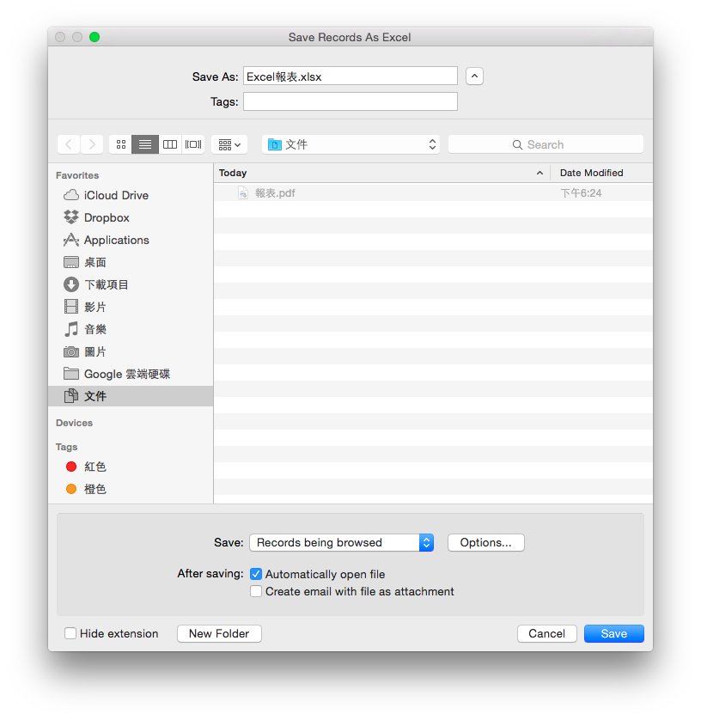Select the red 紅色 tag
Screen dimensions: 701x720
pyautogui.click(x=131, y=467)
